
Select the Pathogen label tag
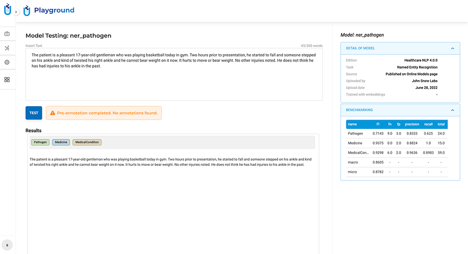pyautogui.click(x=40, y=142)
